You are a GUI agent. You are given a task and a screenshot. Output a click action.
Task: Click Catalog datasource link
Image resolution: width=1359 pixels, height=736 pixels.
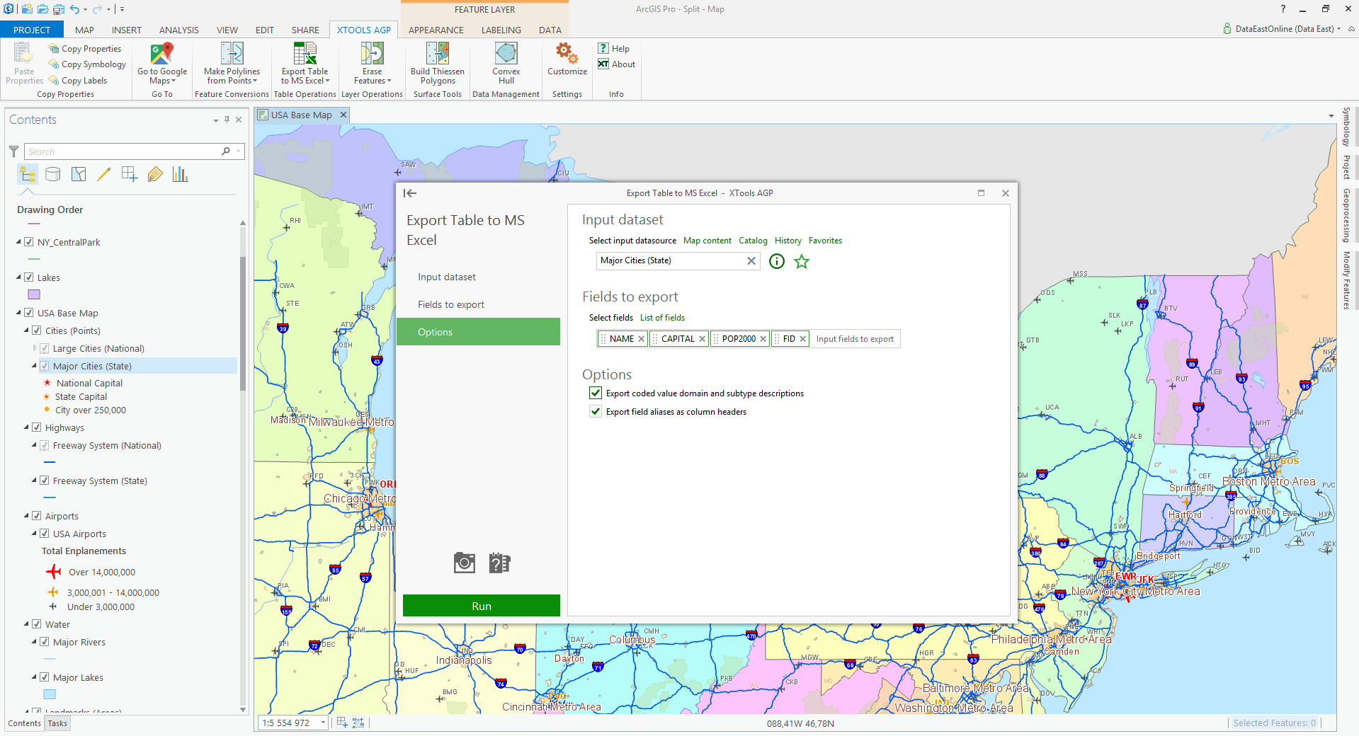point(753,241)
